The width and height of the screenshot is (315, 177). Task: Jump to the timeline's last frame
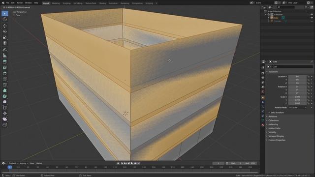138,163
